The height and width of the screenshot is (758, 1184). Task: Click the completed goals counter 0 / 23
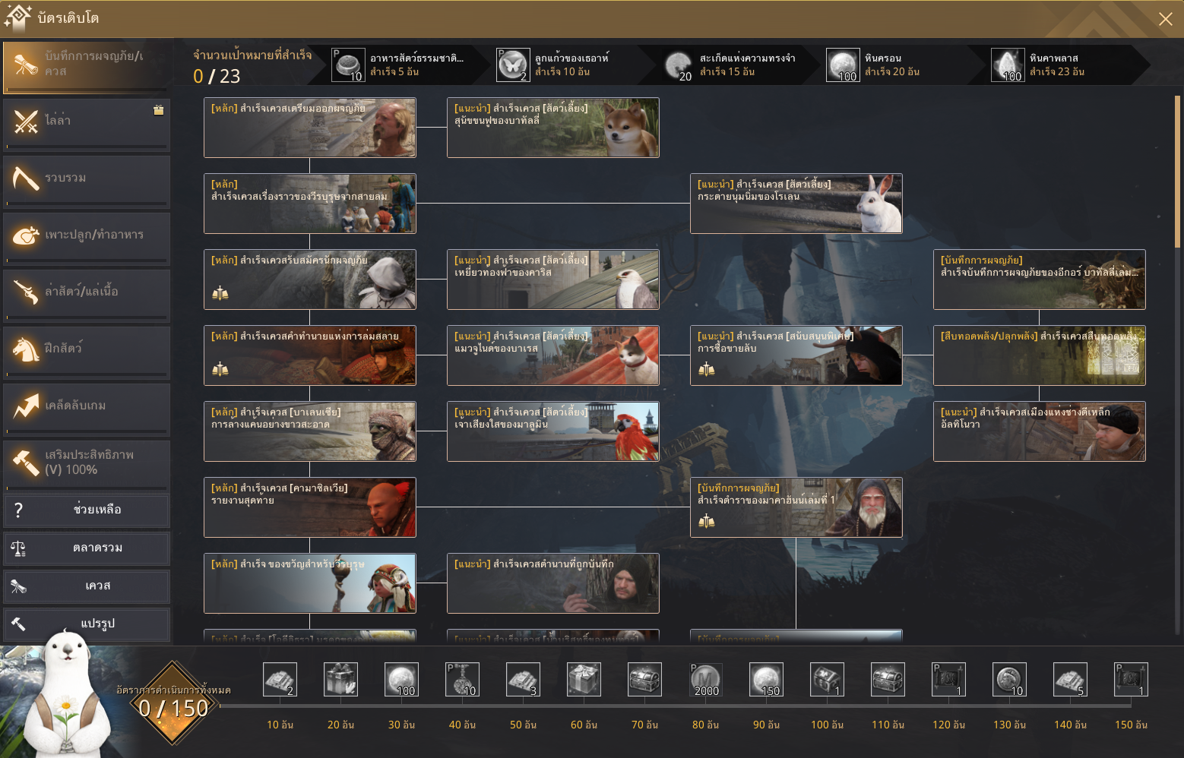(217, 76)
